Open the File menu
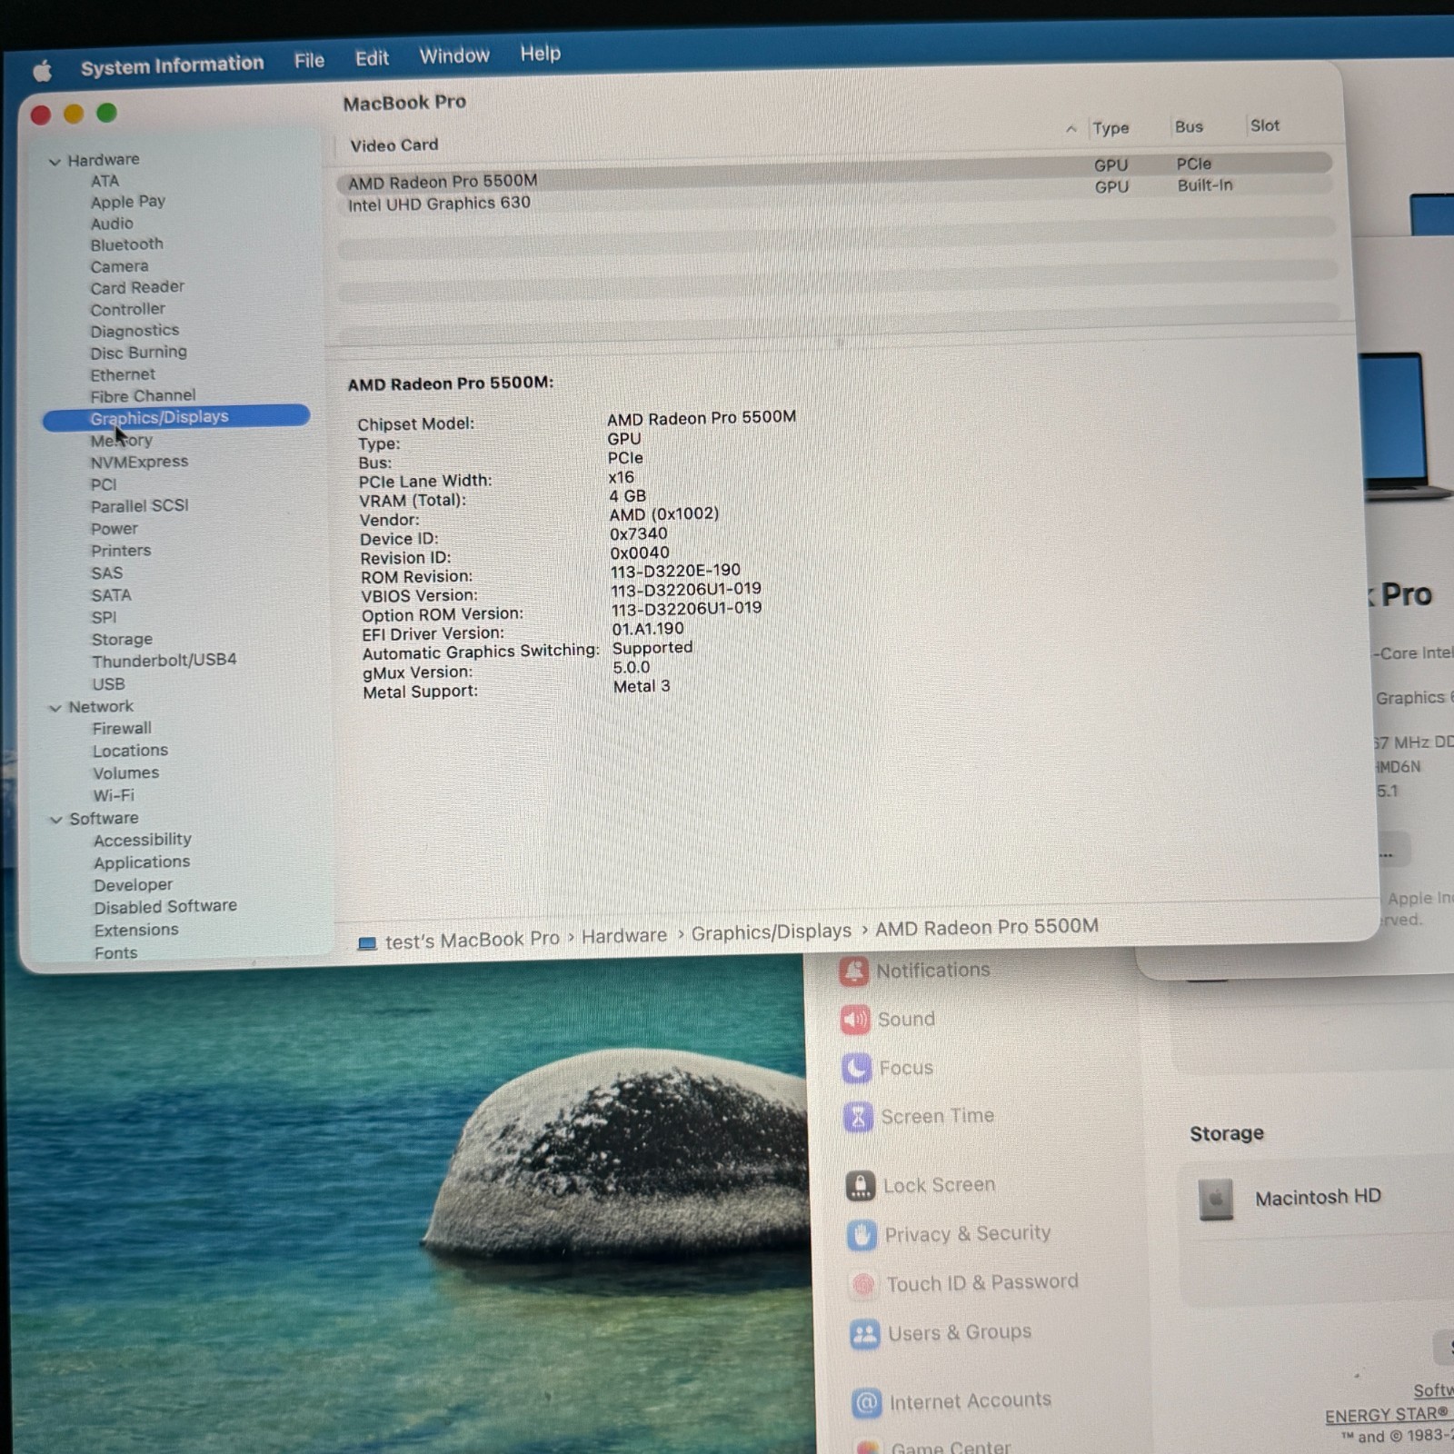 (x=309, y=61)
